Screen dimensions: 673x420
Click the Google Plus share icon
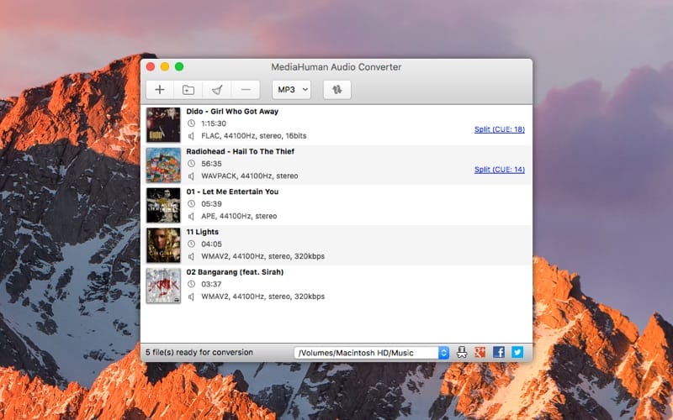pyautogui.click(x=480, y=352)
